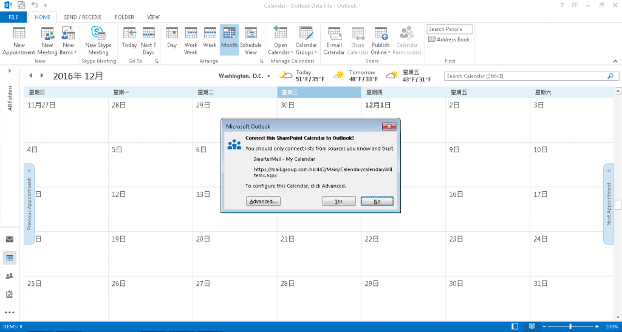The width and height of the screenshot is (622, 332).
Task: Click the Previous Appointment side tab
Action: tap(29, 204)
